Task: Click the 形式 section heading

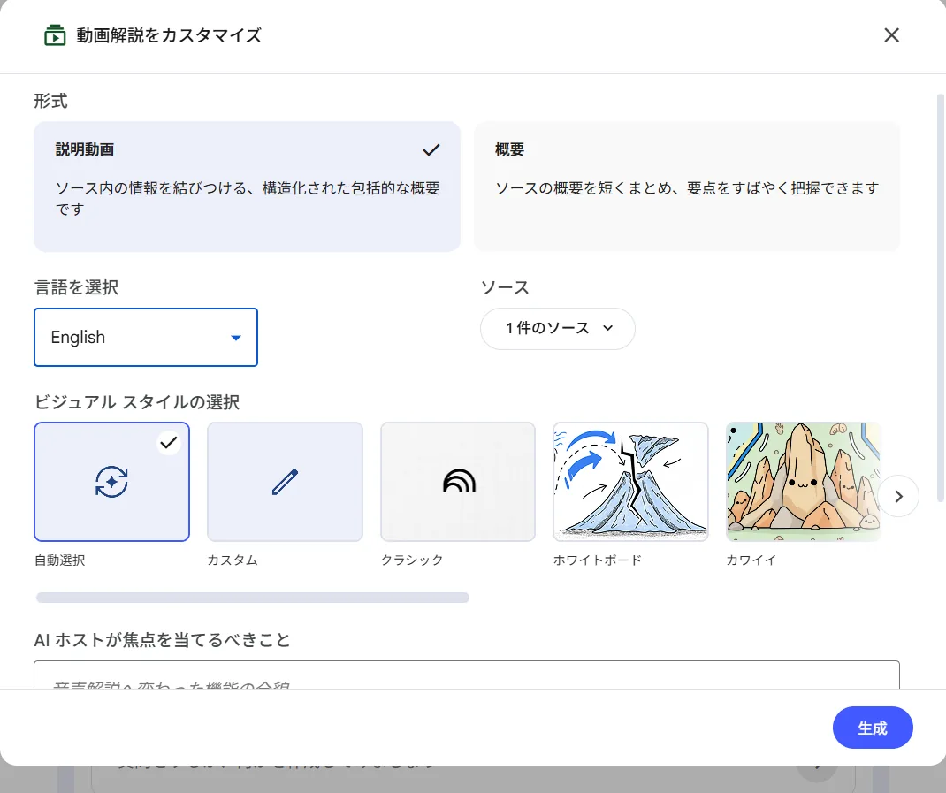Action: coord(50,101)
